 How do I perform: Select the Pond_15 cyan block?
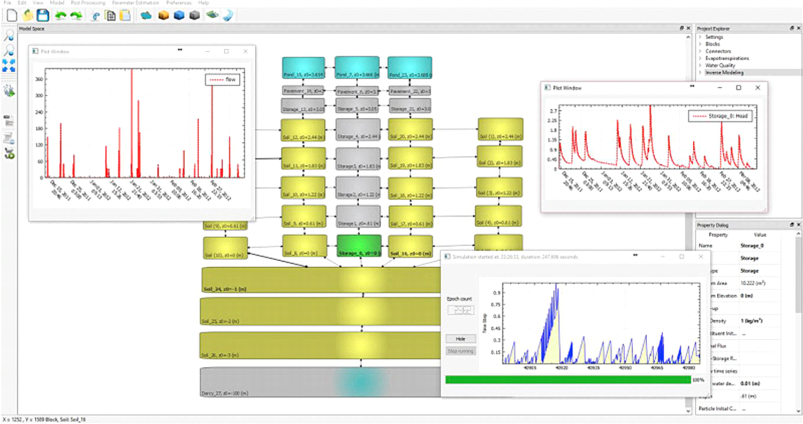(x=303, y=68)
